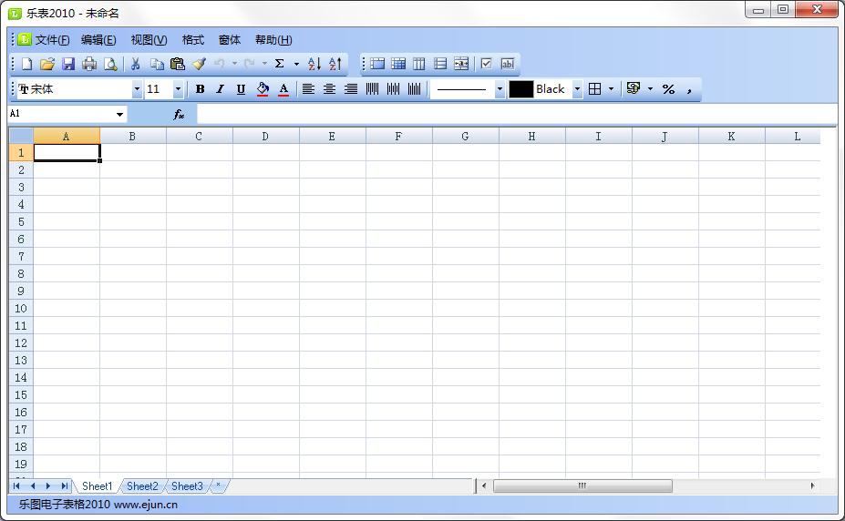Print the current sheet
The width and height of the screenshot is (845, 521).
pyautogui.click(x=89, y=64)
